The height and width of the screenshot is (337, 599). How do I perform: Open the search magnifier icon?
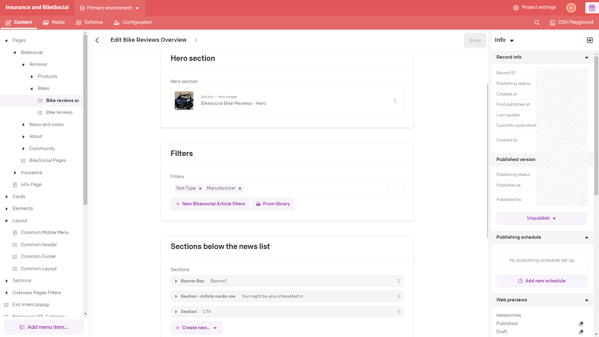pyautogui.click(x=537, y=22)
